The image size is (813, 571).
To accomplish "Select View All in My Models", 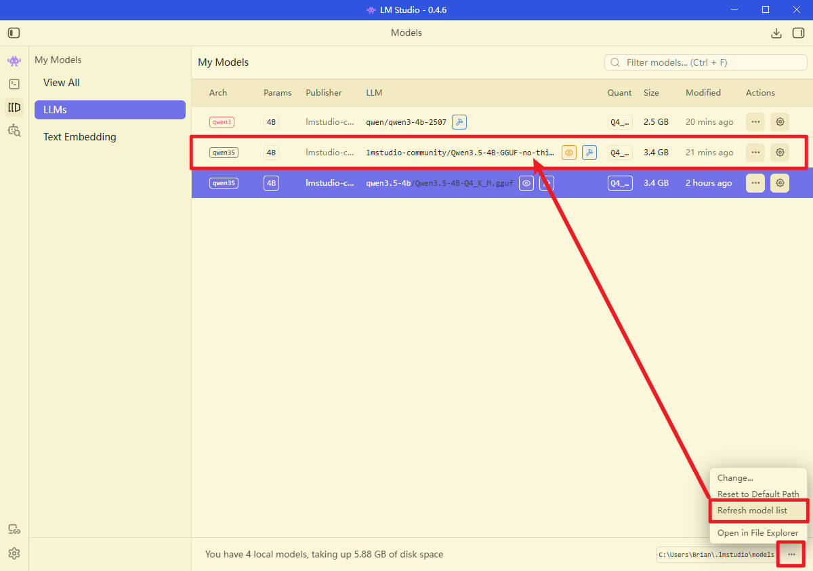I will click(x=62, y=83).
